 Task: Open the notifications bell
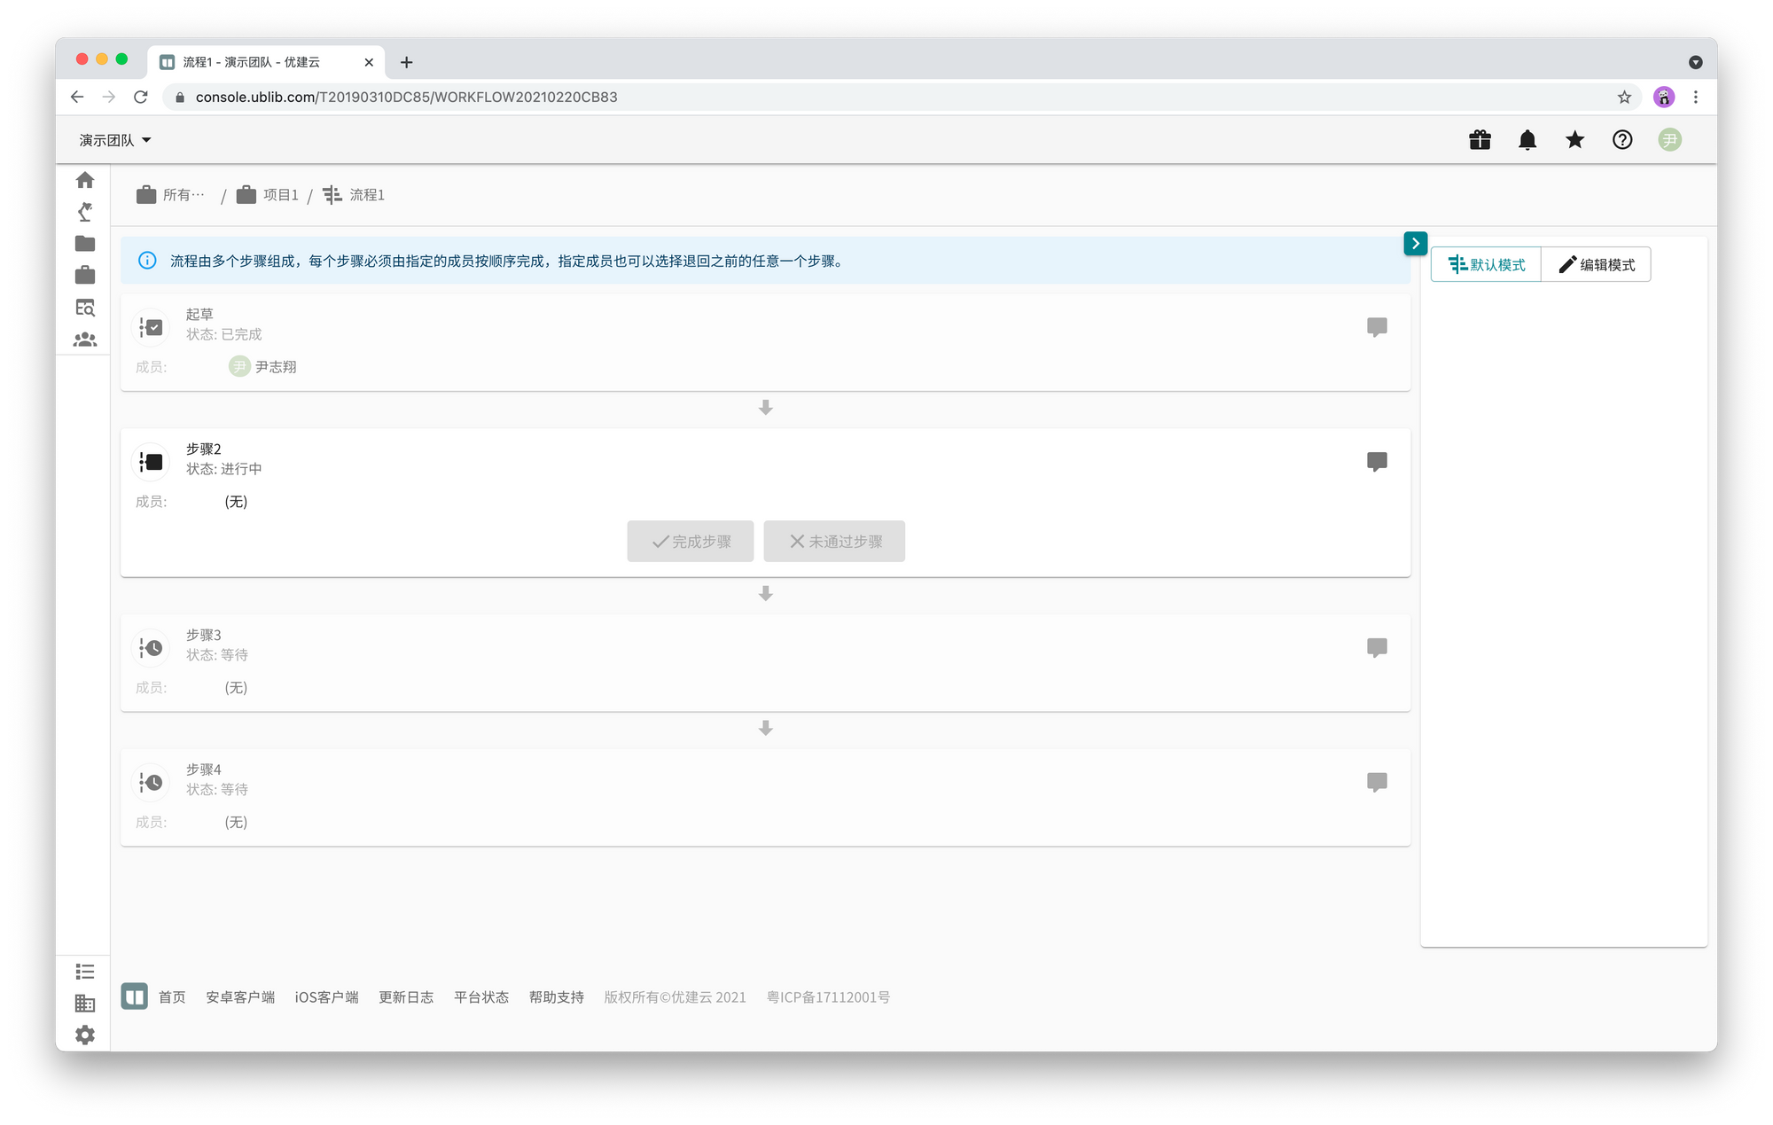(1527, 140)
